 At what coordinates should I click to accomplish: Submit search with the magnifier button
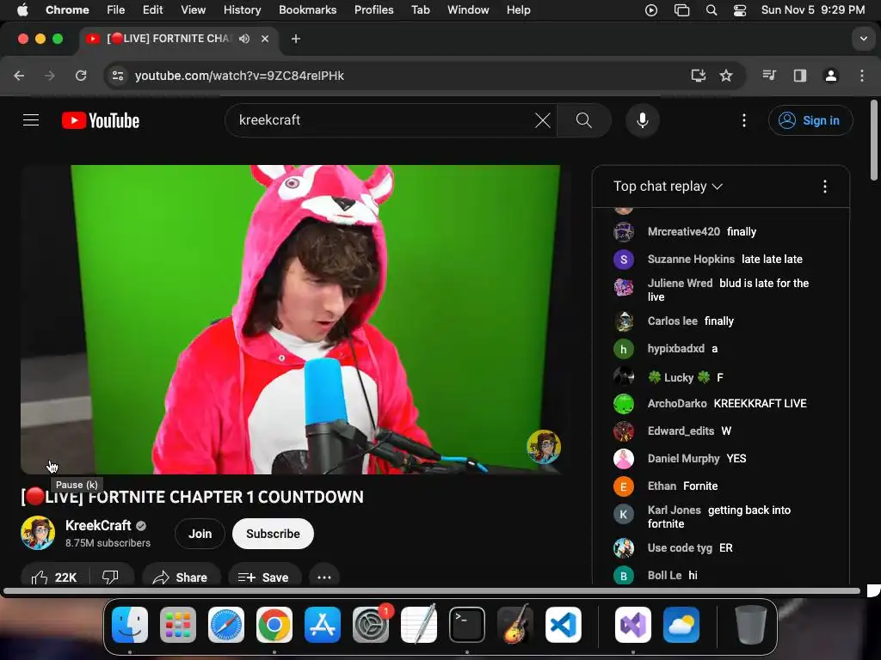tap(584, 120)
